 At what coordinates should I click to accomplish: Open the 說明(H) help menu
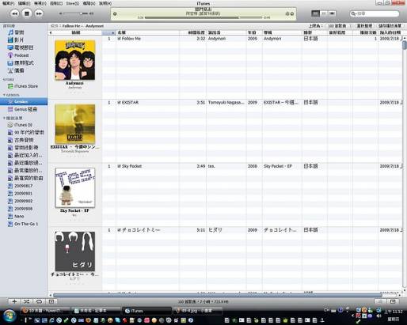tap(105, 3)
